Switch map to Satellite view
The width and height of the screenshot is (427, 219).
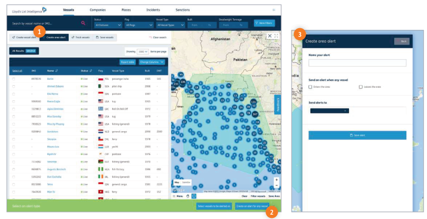pos(186,182)
